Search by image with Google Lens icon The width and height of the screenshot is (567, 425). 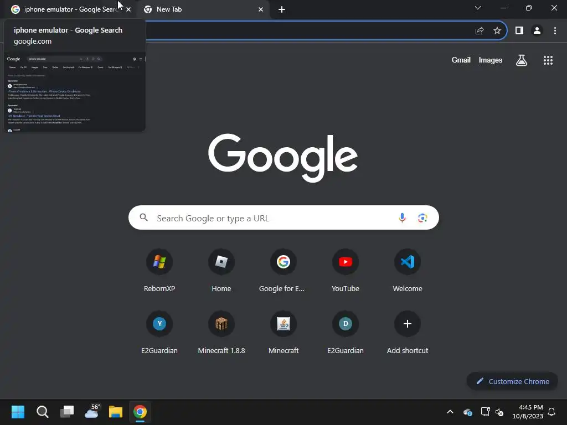click(x=422, y=218)
